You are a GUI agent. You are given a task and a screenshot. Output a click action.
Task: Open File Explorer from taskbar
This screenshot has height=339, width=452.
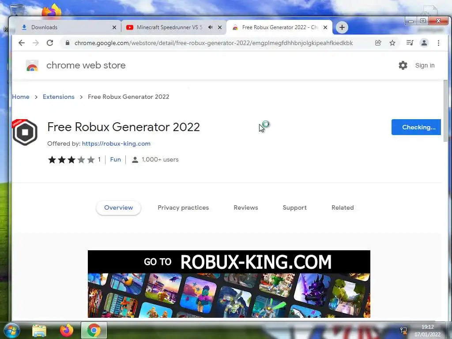coord(39,330)
